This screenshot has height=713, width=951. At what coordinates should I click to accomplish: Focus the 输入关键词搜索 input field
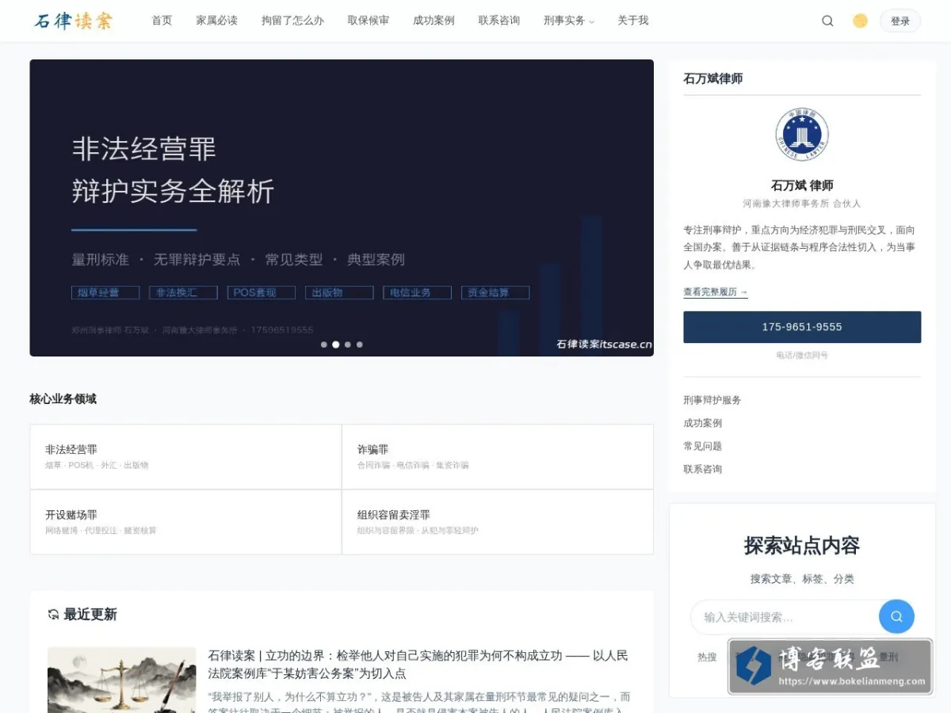pos(786,617)
